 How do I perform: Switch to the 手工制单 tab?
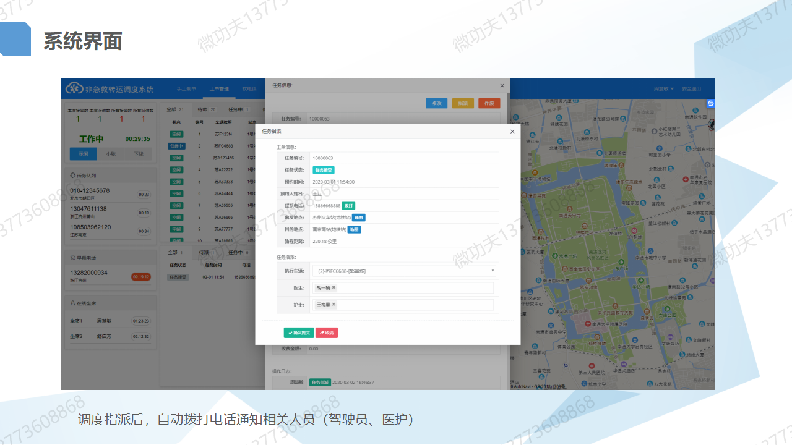(x=186, y=89)
